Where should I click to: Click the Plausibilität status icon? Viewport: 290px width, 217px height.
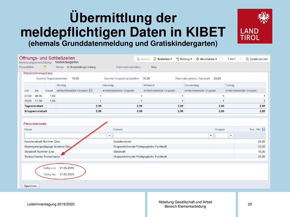point(45,67)
